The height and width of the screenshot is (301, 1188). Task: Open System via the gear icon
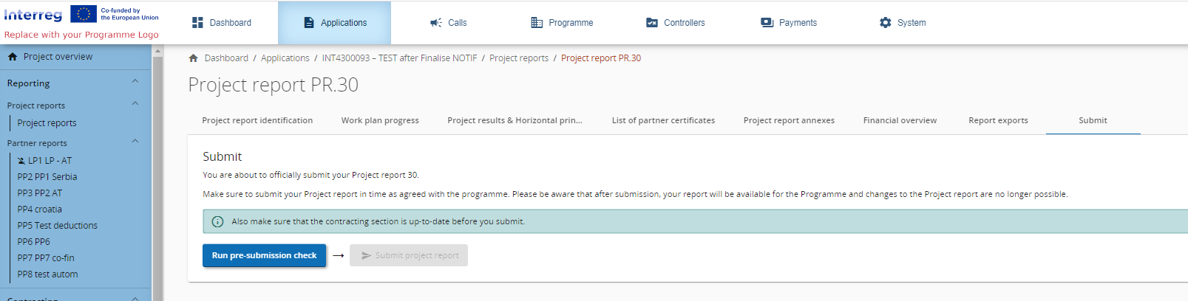coord(886,23)
